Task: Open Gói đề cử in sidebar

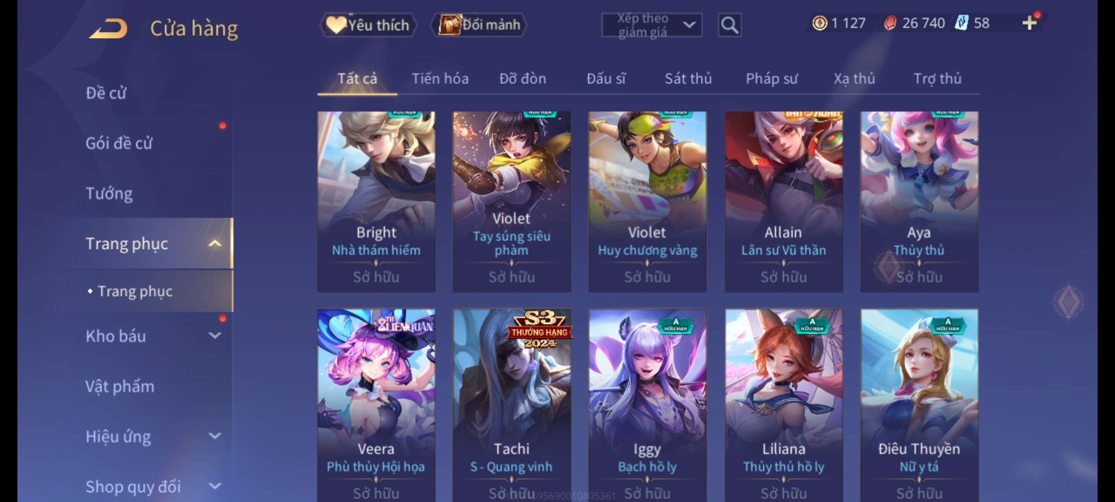Action: 119,143
